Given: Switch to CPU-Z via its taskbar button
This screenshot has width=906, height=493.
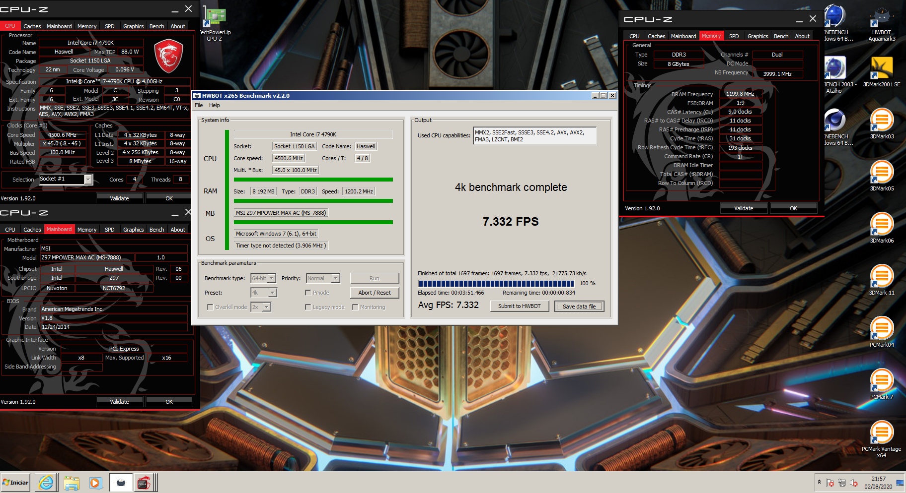Looking at the screenshot, I should click(144, 482).
